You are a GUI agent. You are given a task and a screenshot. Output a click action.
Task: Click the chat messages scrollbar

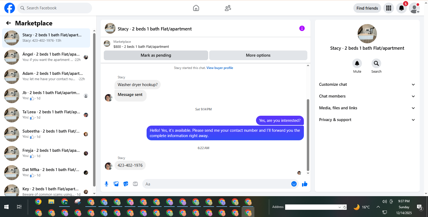click(x=308, y=135)
